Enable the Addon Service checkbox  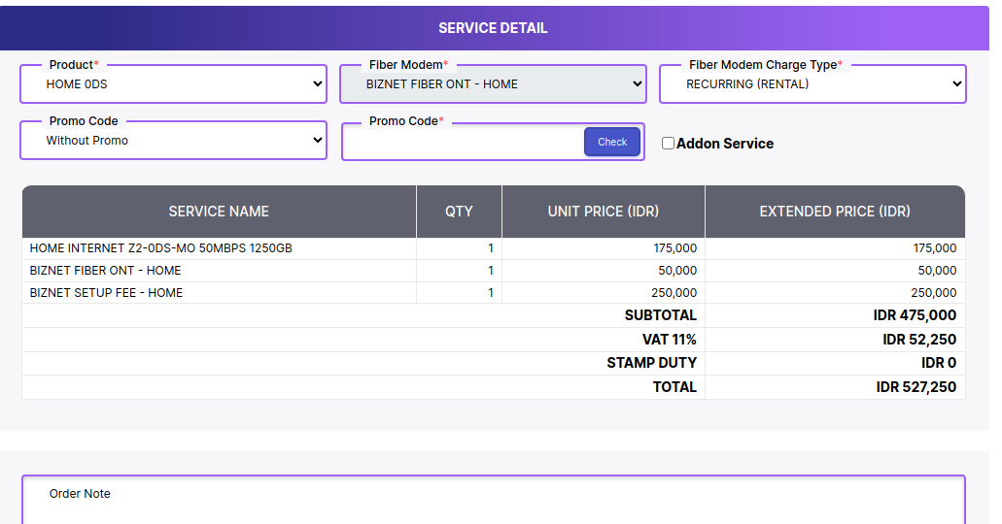(x=668, y=144)
